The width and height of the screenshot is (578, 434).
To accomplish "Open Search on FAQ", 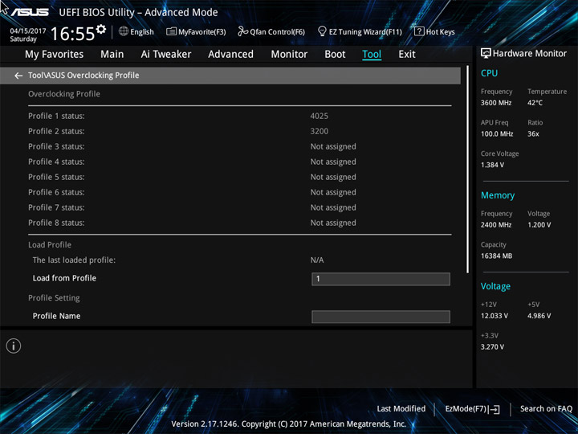I will pyautogui.click(x=546, y=408).
